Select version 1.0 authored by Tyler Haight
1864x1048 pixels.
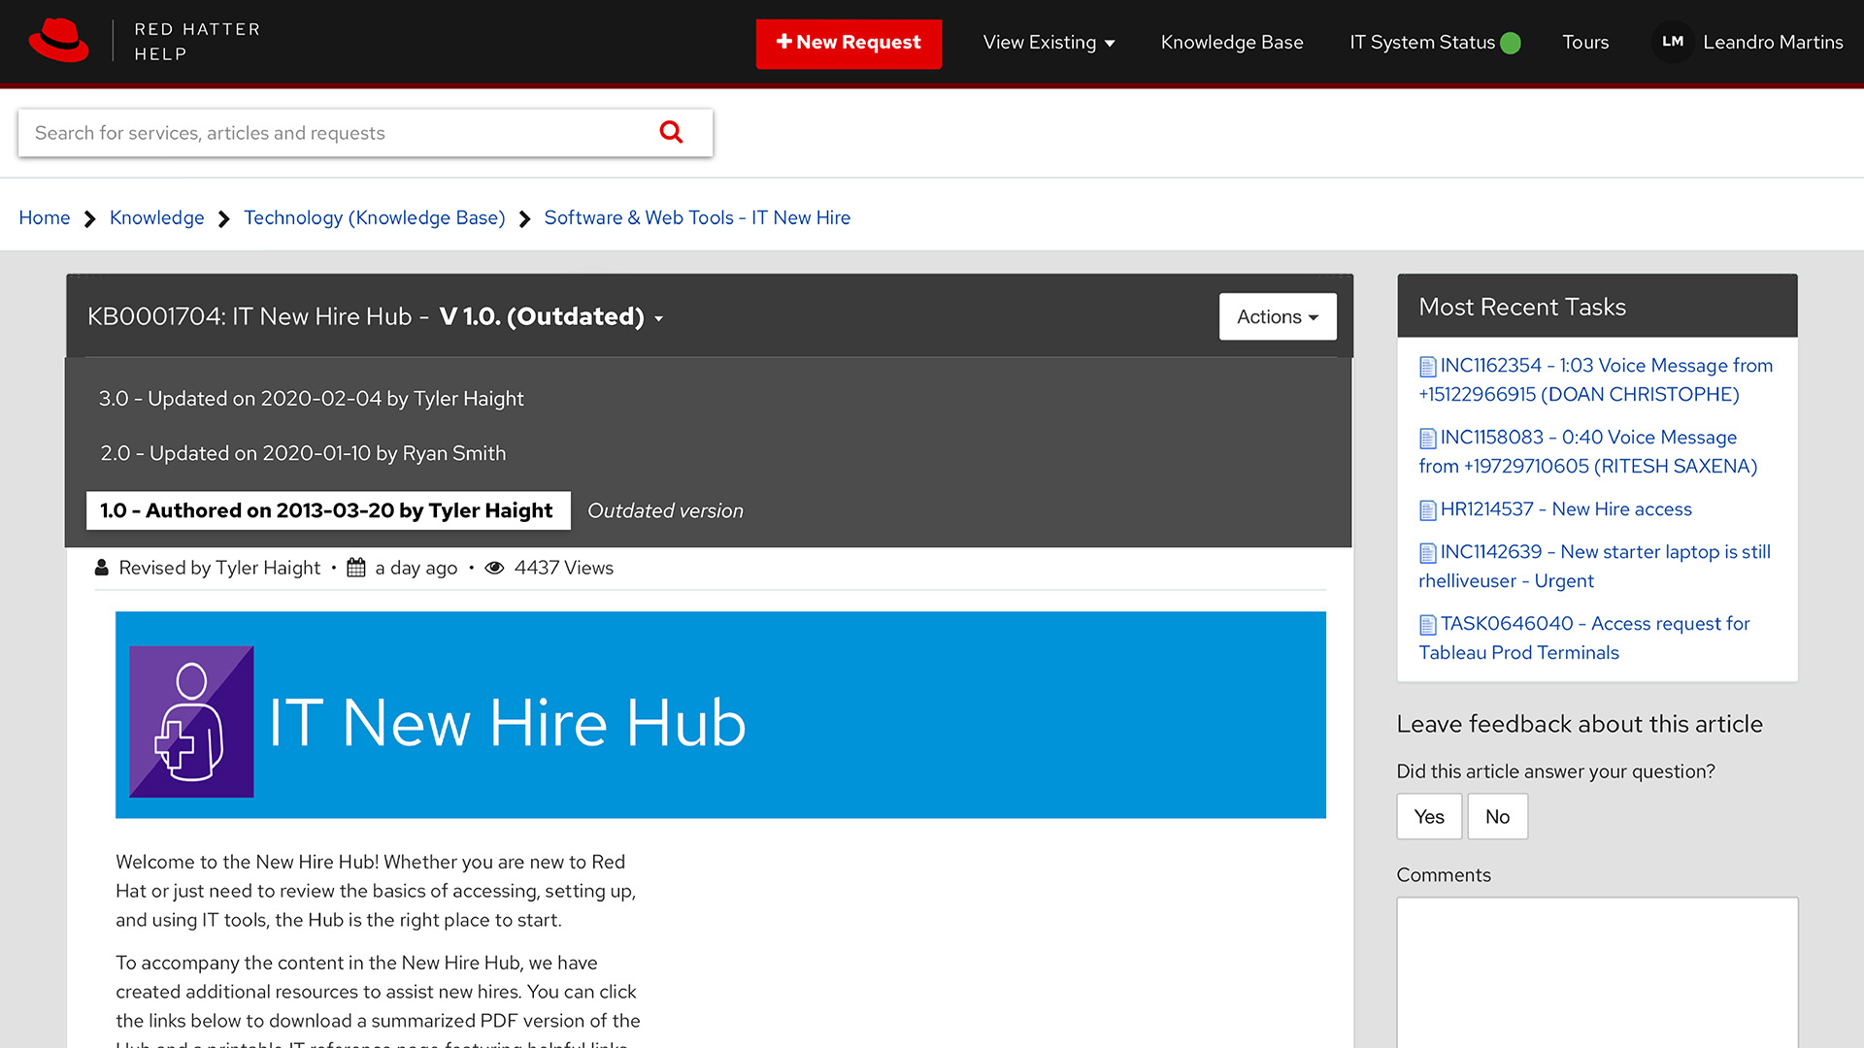click(x=328, y=510)
